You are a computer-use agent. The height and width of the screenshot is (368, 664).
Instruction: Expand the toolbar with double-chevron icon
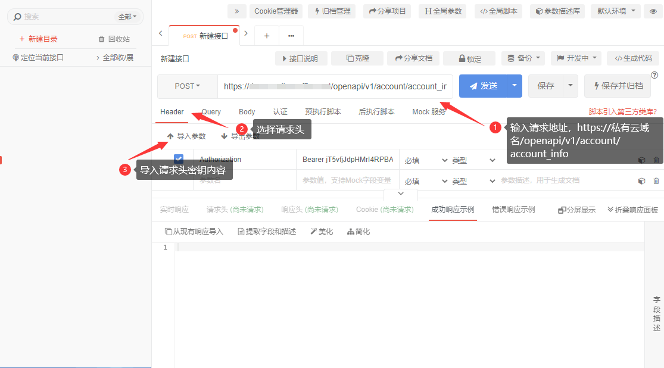click(x=236, y=11)
